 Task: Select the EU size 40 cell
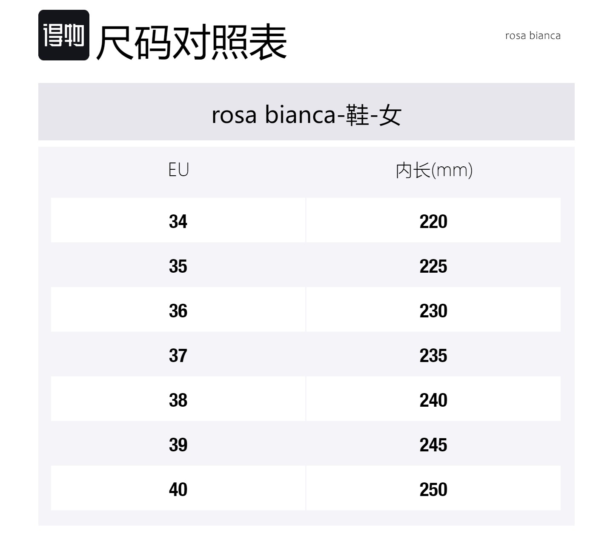[x=178, y=490]
